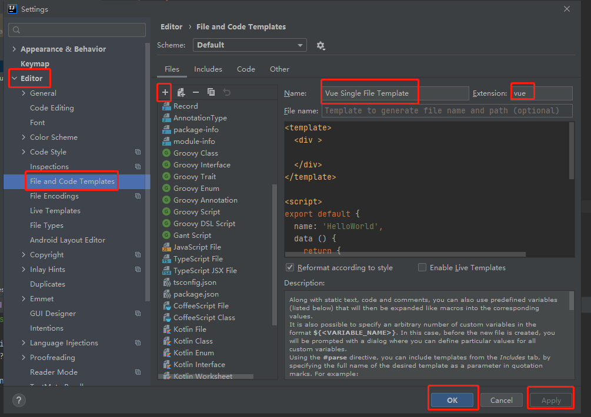Click the Revert template undo icon
Viewport: 591px width, 417px height.
click(x=226, y=92)
